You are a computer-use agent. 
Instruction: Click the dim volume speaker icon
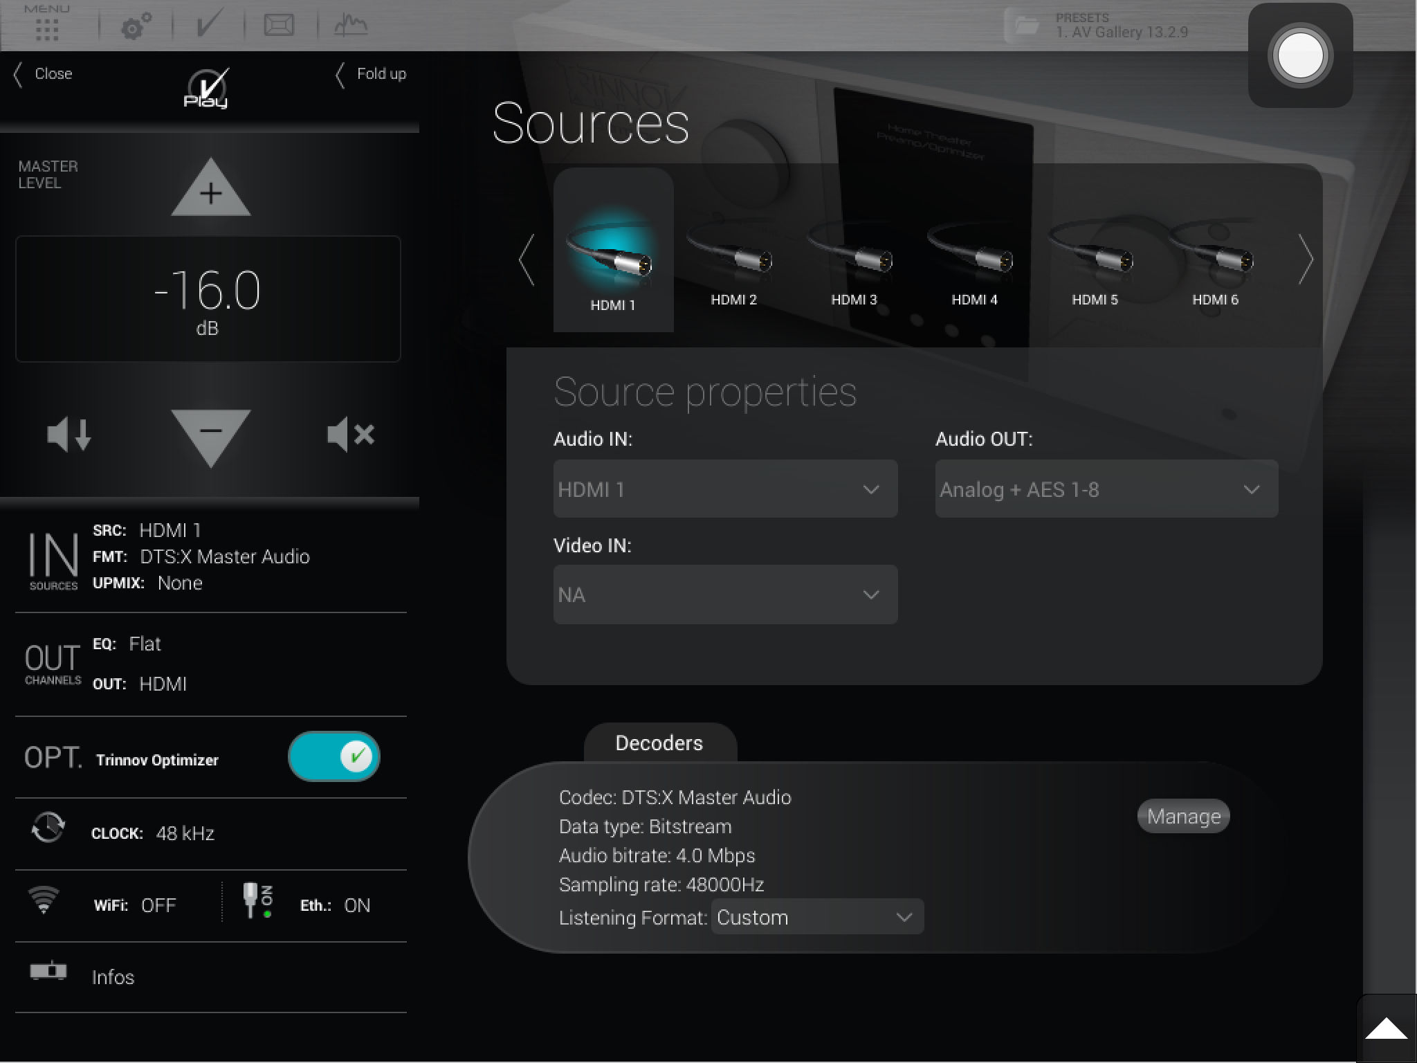[x=68, y=435]
